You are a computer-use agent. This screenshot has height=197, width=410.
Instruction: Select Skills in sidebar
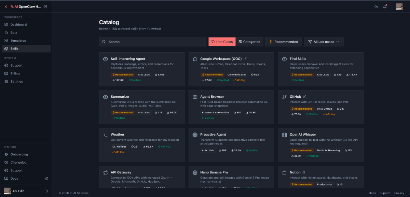tap(26, 48)
